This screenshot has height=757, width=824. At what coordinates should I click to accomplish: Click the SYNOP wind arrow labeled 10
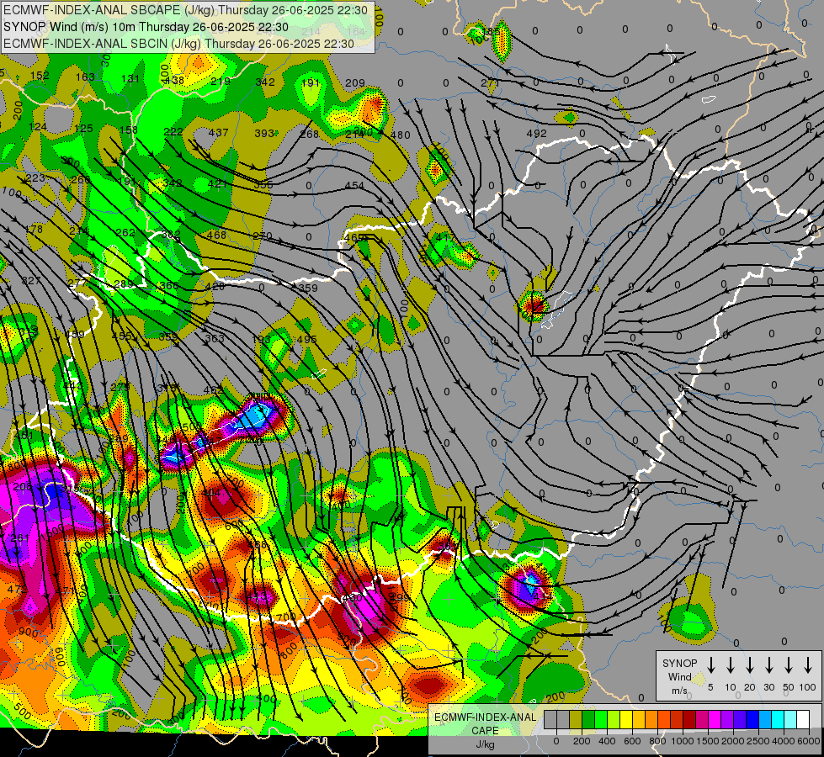[x=731, y=665]
